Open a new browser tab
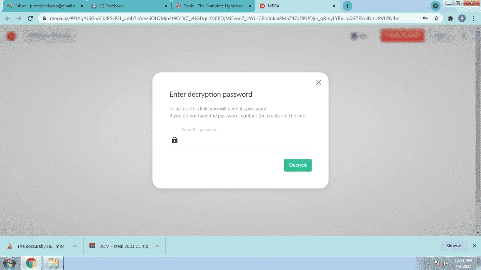 [348, 6]
